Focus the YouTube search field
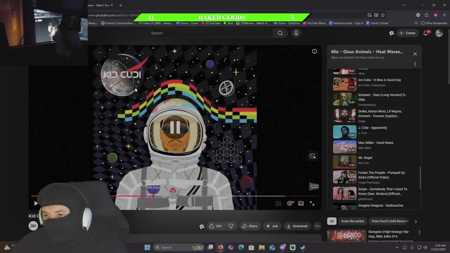This screenshot has height=253, width=450. [210, 33]
